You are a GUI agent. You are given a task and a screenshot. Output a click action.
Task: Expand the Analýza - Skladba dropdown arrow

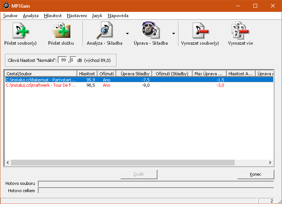pyautogui.click(x=127, y=34)
